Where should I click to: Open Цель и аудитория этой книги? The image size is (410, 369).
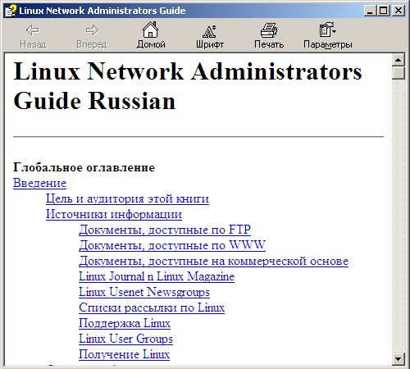coord(127,198)
